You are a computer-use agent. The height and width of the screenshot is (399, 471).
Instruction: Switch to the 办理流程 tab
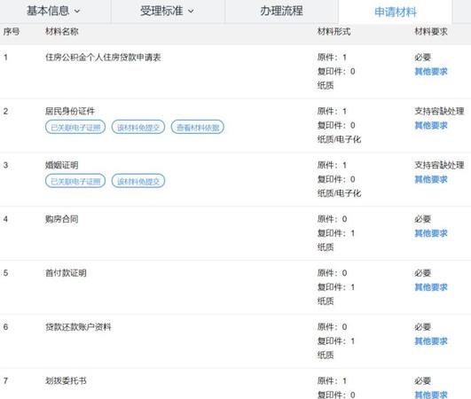coord(281,12)
